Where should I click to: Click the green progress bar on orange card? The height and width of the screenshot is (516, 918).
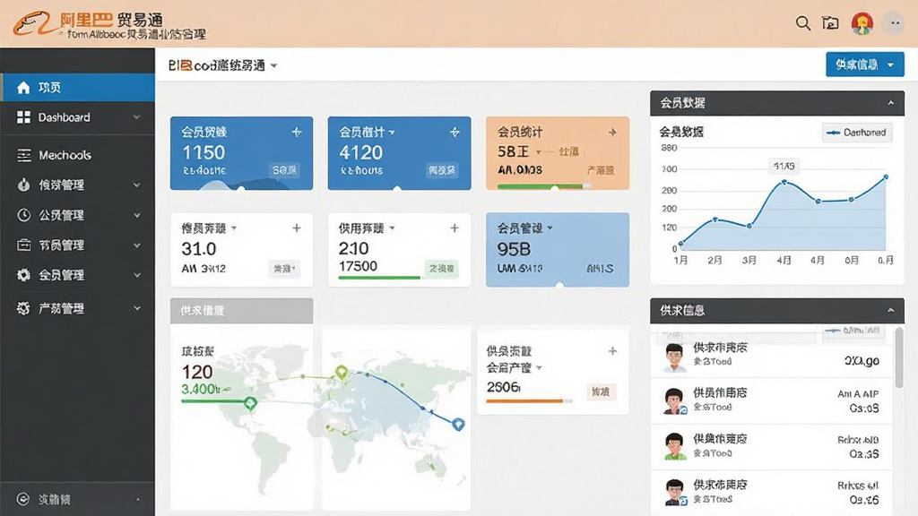click(540, 186)
